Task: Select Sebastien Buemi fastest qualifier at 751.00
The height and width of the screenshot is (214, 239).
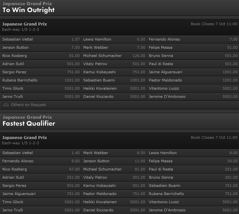Action: (193, 186)
